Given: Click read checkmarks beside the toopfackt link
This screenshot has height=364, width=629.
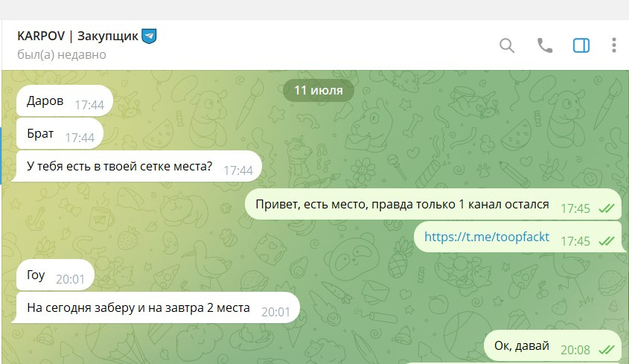Looking at the screenshot, I should coord(607,241).
